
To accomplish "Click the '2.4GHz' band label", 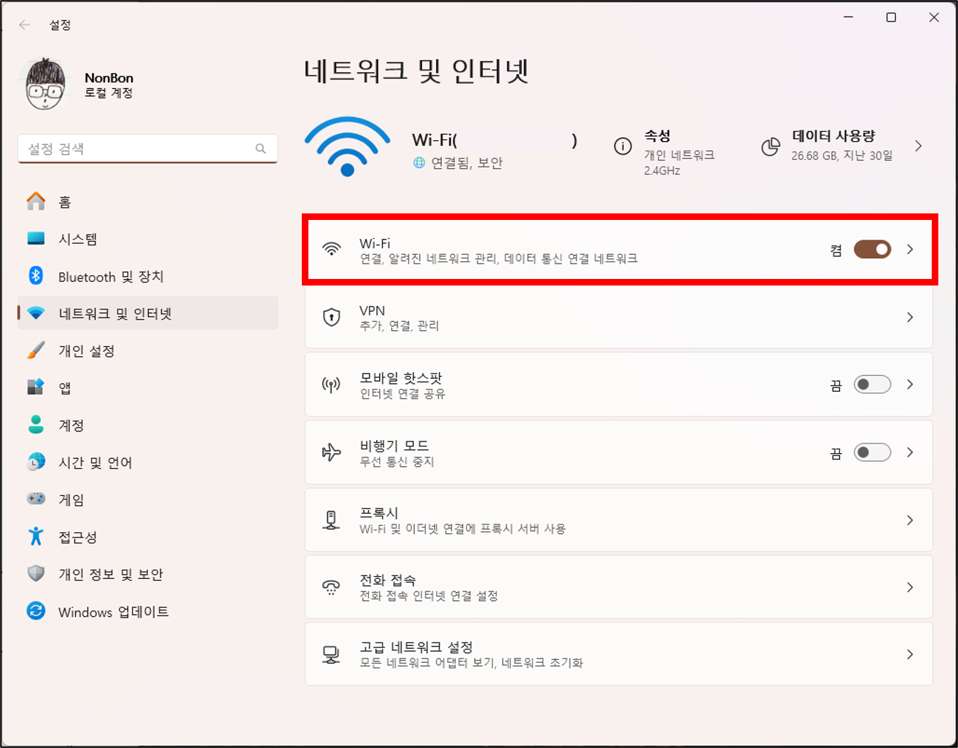I will tap(662, 170).
